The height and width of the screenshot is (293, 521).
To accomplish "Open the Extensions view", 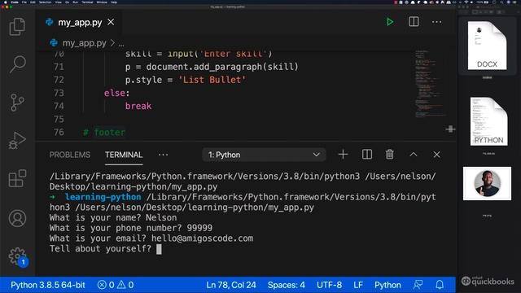I will coord(17,178).
